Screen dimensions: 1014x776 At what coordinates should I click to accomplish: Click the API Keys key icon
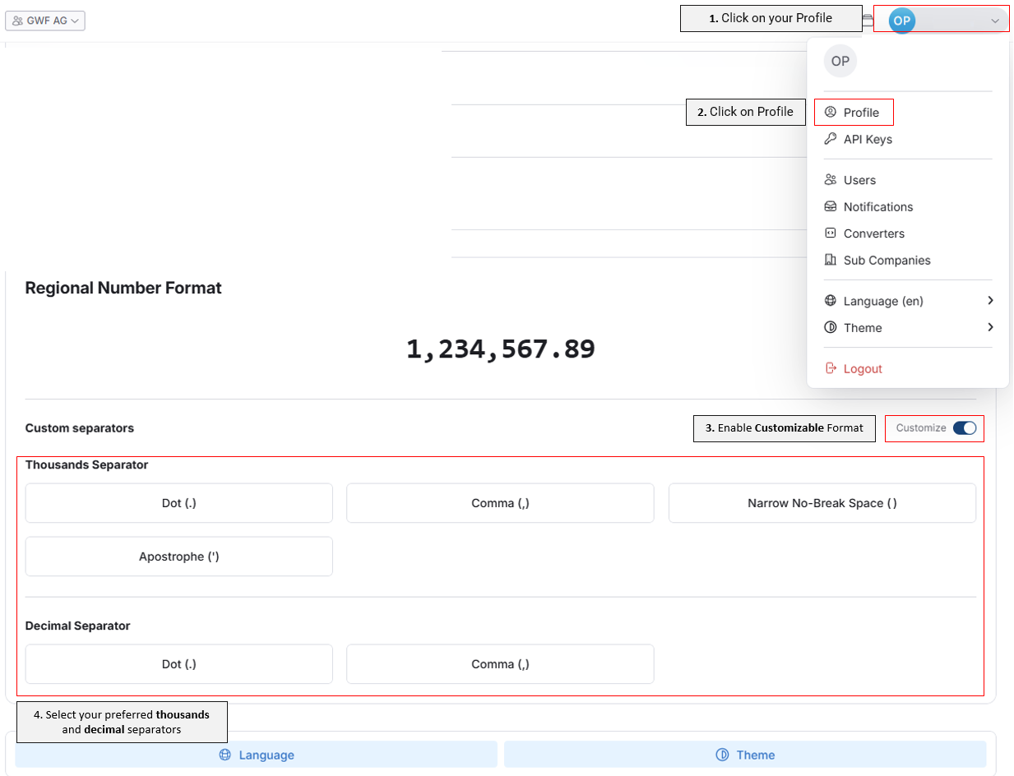pyautogui.click(x=830, y=139)
